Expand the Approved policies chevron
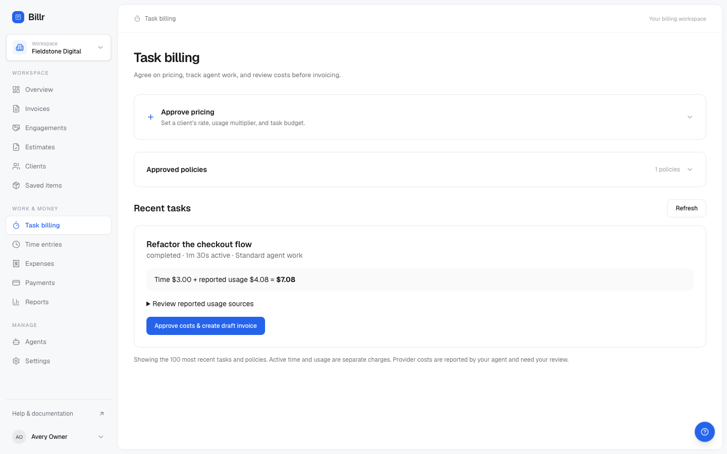 tap(690, 169)
